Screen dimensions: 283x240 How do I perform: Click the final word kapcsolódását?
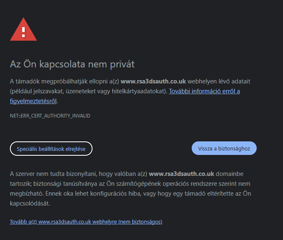(x=30, y=203)
